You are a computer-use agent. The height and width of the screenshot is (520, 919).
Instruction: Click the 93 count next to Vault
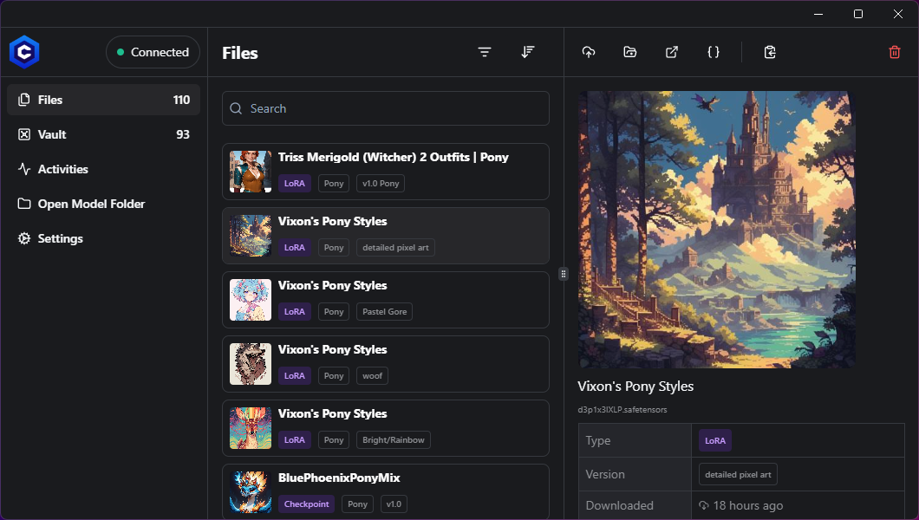(183, 134)
